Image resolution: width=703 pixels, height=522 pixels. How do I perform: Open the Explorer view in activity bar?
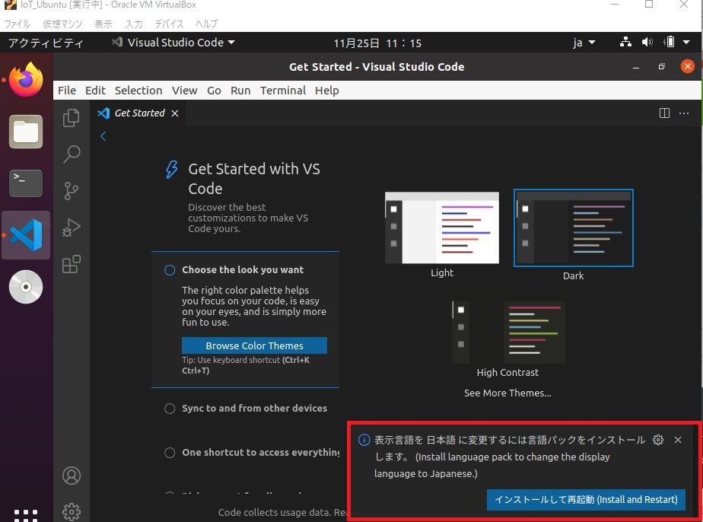[x=72, y=118]
